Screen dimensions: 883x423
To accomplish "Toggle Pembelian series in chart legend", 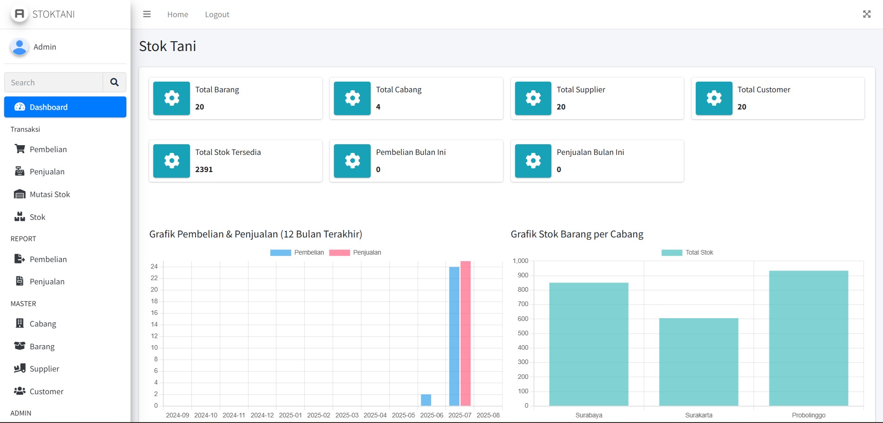I will (x=297, y=253).
